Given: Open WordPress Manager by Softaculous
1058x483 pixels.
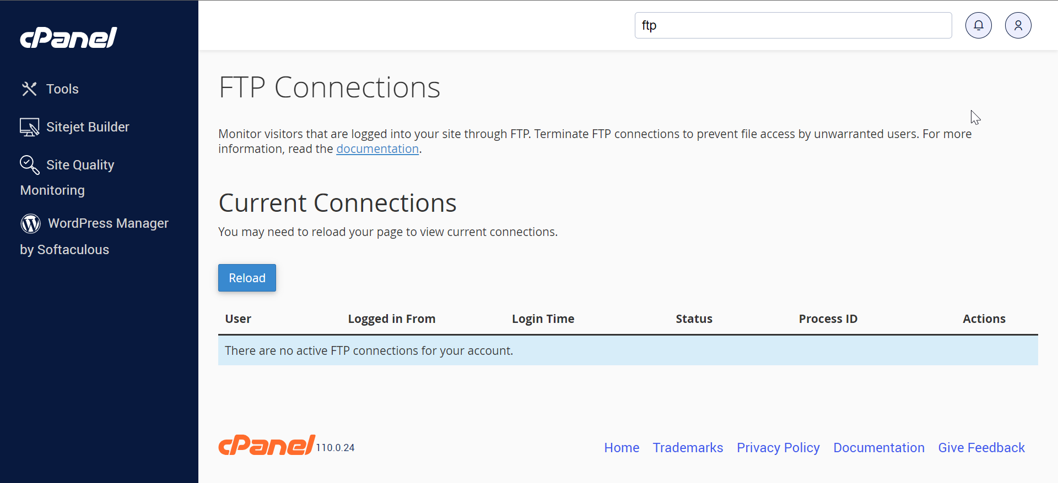Looking at the screenshot, I should (x=94, y=236).
